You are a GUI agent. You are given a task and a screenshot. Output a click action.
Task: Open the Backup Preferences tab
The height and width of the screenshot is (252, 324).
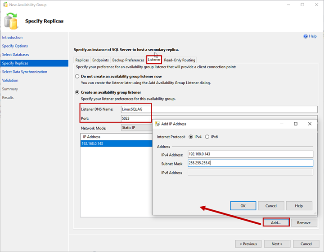[x=128, y=60]
